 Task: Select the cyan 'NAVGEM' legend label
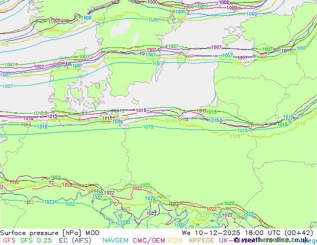pos(115,240)
